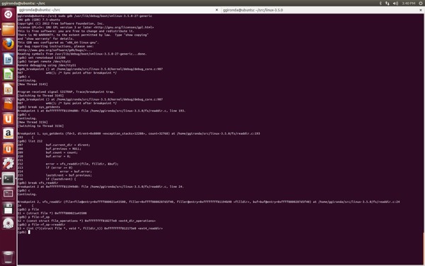Switch to the ~/src/linux-3.5.0 terminal tab
The width and height of the screenshot is (425, 266).
click(322, 10)
